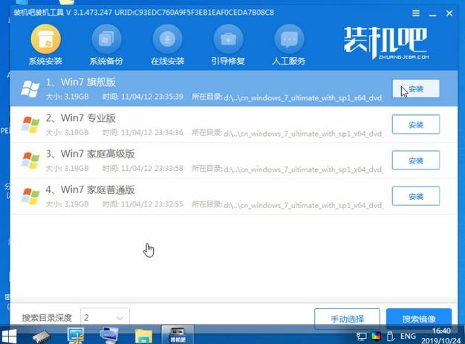This screenshot has height=344, width=465.
Task: Click the Windows flag icon beside Win7 家庭普通版
Action: [30, 196]
